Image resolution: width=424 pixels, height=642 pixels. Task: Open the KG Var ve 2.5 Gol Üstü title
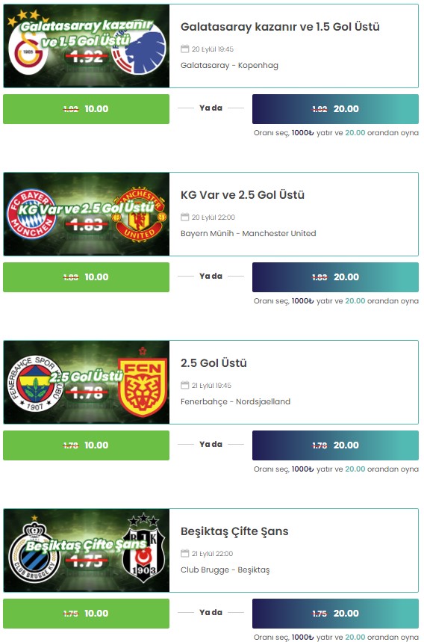point(243,195)
